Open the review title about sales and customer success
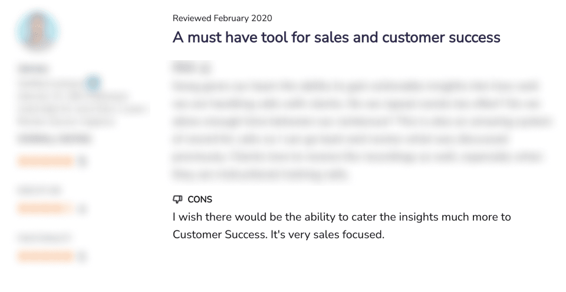566x292 pixels. click(337, 37)
